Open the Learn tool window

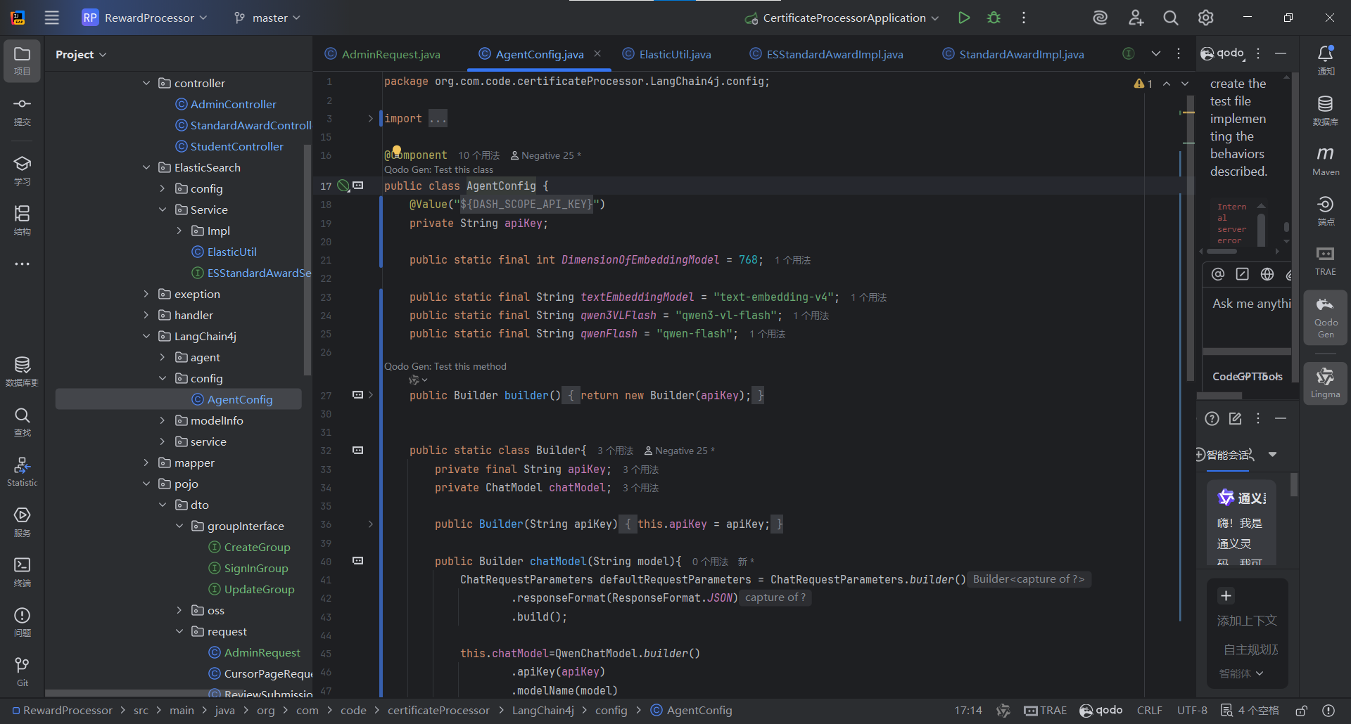(22, 170)
